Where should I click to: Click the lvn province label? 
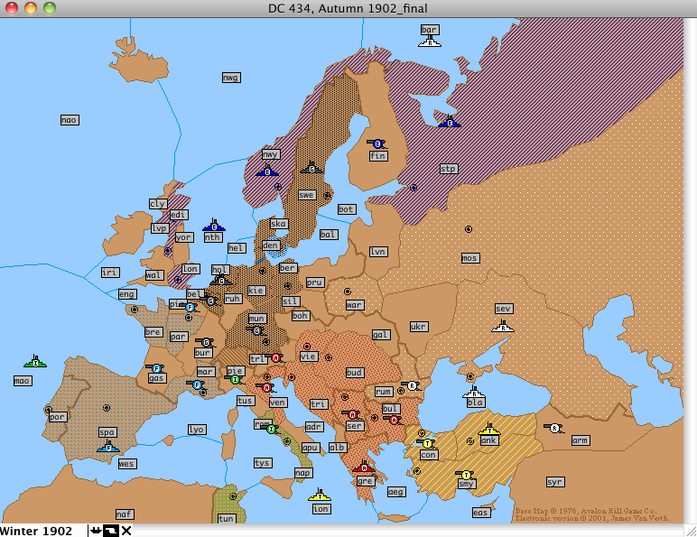[378, 252]
